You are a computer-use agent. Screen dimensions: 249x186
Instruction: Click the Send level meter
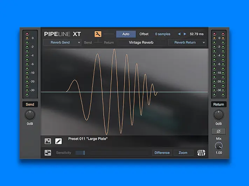[x=30, y=64]
